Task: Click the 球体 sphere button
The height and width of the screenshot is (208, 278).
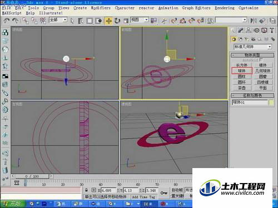Action: pos(242,71)
